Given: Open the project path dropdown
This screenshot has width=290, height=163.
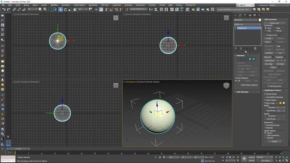Looking at the screenshot, I should tap(234, 10).
